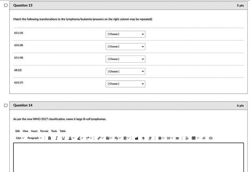
Task: Expand the link options arrow
Action: pos(102,138)
